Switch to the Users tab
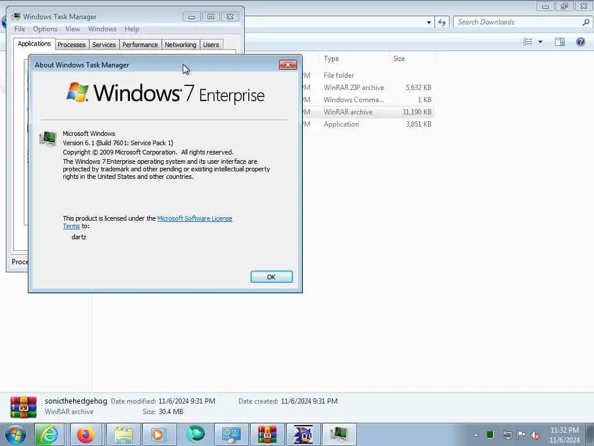Image resolution: width=594 pixels, height=446 pixels. (x=211, y=45)
